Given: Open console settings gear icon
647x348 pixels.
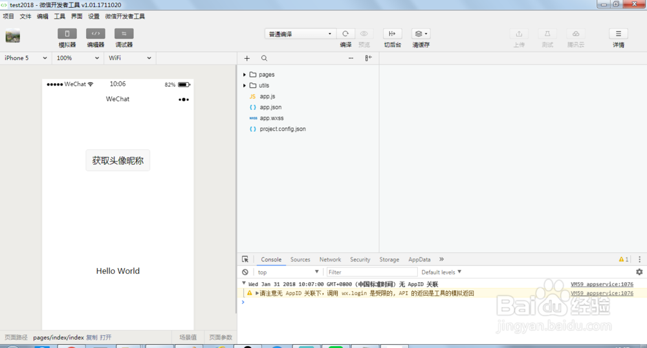Looking at the screenshot, I should (x=639, y=272).
